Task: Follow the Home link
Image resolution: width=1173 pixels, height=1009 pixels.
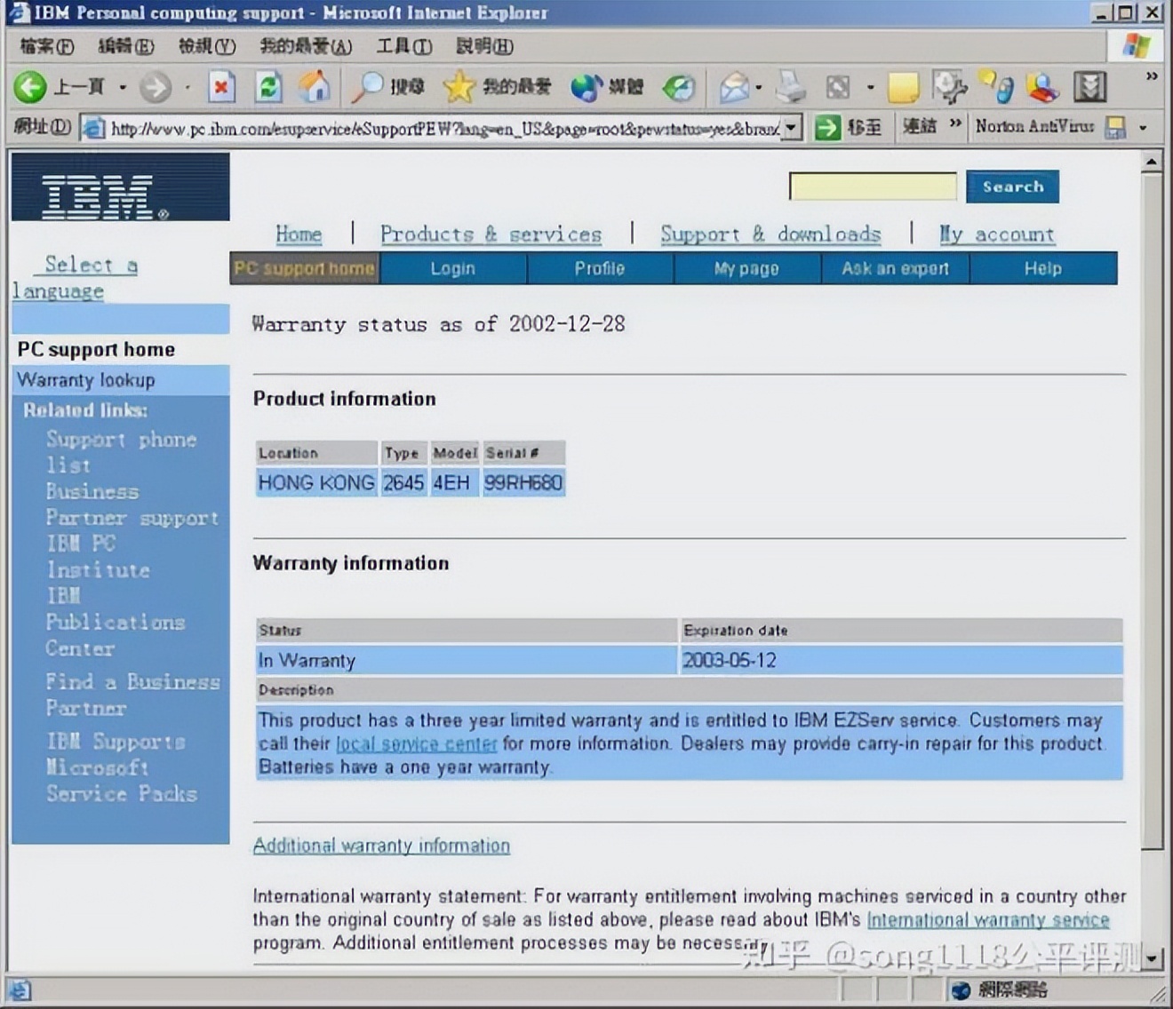Action: pos(299,234)
